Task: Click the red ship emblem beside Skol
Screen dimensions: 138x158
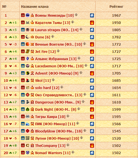Action: click(27, 80)
